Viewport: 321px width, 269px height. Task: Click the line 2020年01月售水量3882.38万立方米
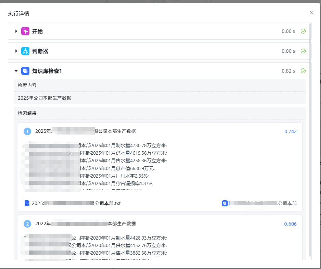pos(129,253)
